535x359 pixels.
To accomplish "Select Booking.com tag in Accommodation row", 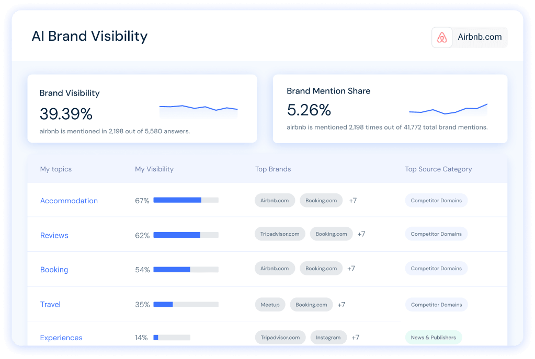I will point(321,201).
